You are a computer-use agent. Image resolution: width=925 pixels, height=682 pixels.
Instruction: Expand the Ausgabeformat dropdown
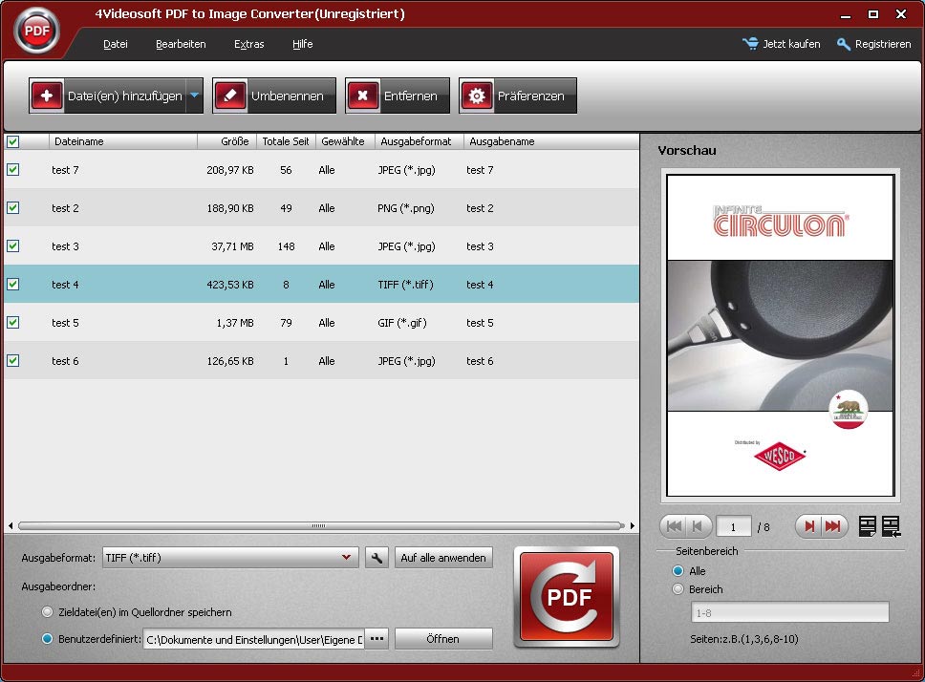345,558
